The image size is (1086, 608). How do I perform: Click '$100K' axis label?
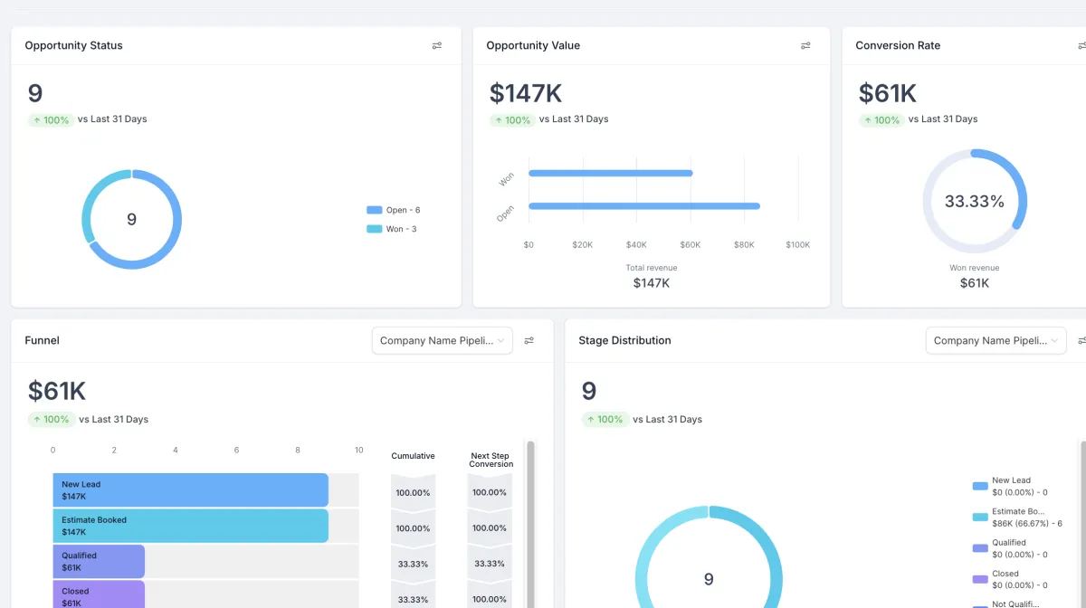tap(797, 245)
